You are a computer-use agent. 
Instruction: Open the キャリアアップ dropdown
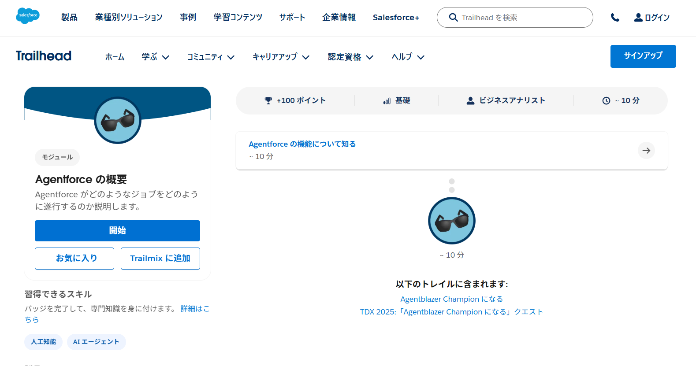(281, 57)
